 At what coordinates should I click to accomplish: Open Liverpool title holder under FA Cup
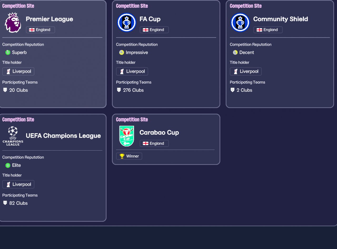(x=132, y=71)
